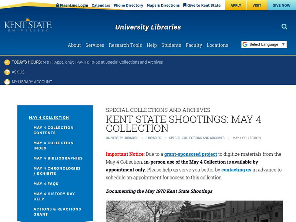The image size is (296, 222).
Task: Click the Kent State shootings photo
Action: pyautogui.click(x=194, y=211)
